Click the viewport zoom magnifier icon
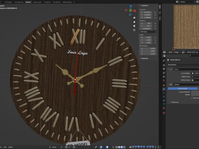 point(134,18)
